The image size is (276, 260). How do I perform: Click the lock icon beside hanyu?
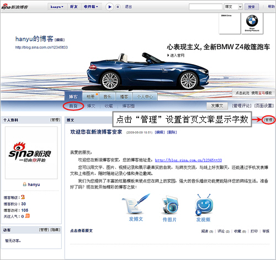pyautogui.click(x=24, y=184)
